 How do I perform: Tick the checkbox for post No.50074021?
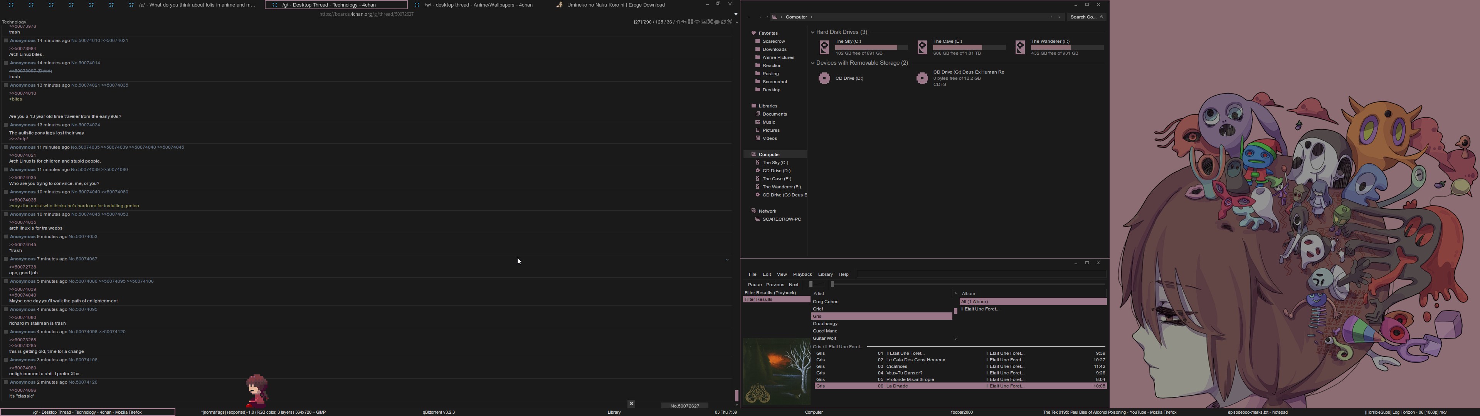tap(6, 86)
